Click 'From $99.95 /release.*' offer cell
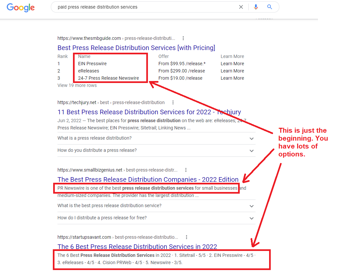The height and width of the screenshot is (273, 349). (x=182, y=64)
